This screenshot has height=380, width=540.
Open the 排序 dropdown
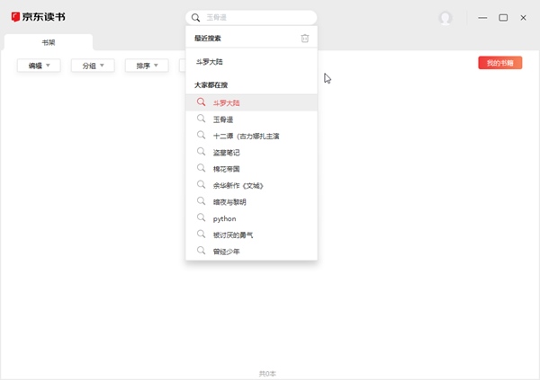147,66
